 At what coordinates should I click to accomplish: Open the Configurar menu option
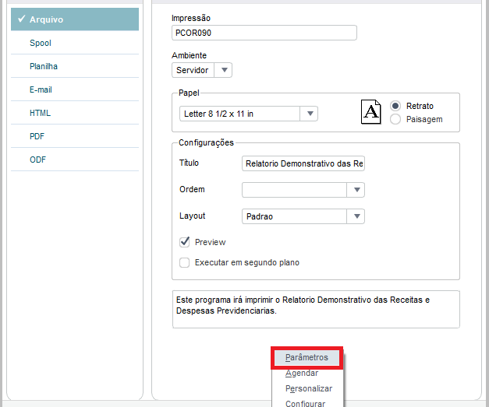[306, 403]
